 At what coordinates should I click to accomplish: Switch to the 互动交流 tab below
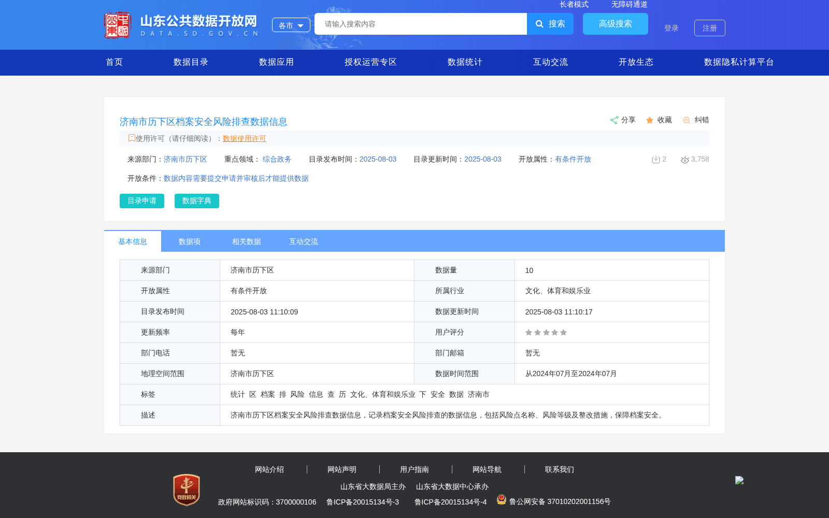click(304, 241)
